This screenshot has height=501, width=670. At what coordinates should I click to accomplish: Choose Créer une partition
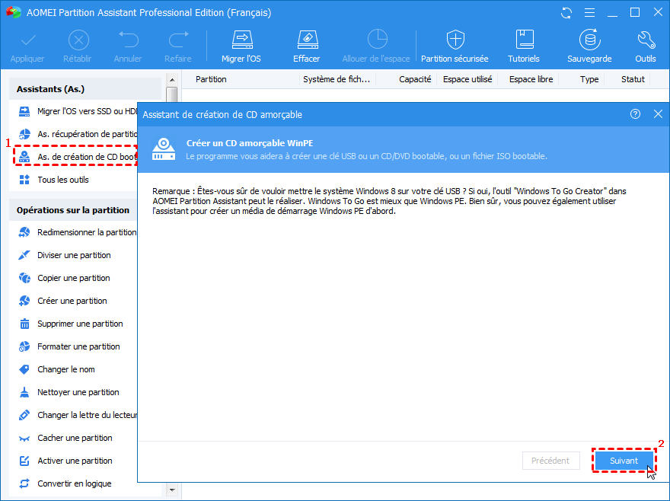(62, 301)
